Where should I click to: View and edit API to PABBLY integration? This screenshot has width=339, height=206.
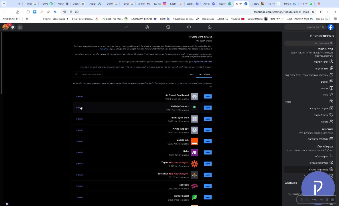(x=79, y=130)
